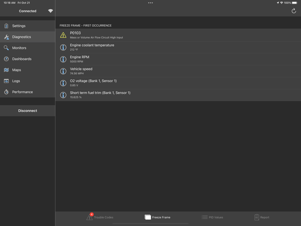Click the Maps icon in sidebar
Screen dimensions: 301x226
(x=6, y=70)
